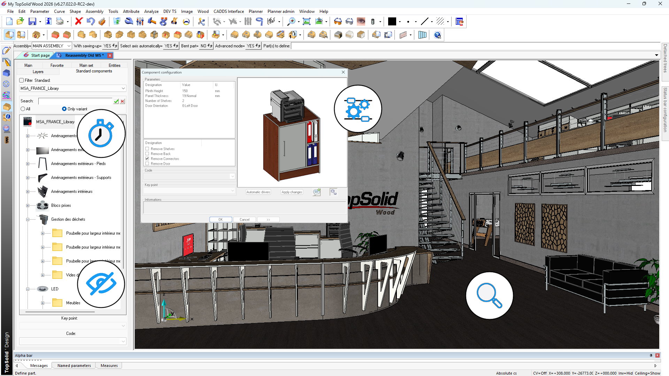Click the Hammer tool icon
The width and height of the screenshot is (669, 376).
pos(152,22)
